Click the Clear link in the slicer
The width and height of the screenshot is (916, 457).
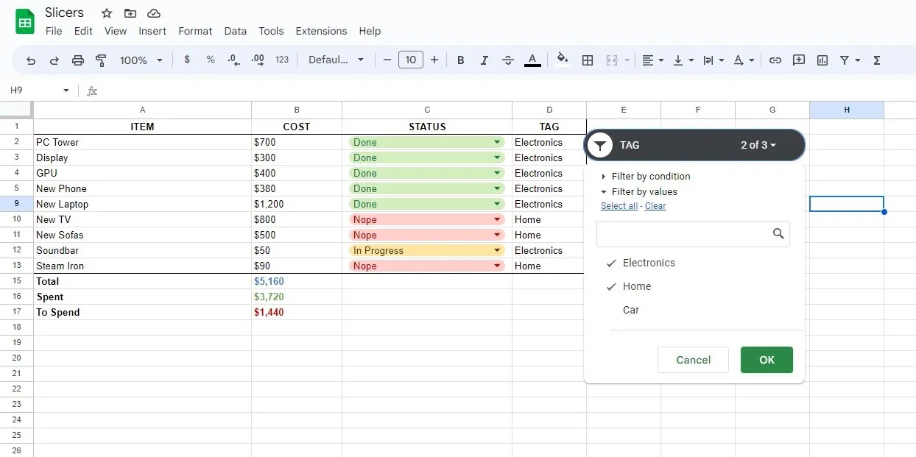coord(655,206)
